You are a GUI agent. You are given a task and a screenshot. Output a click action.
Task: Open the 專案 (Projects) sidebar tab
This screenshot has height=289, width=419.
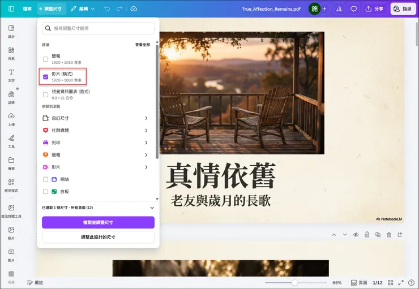[x=11, y=163]
